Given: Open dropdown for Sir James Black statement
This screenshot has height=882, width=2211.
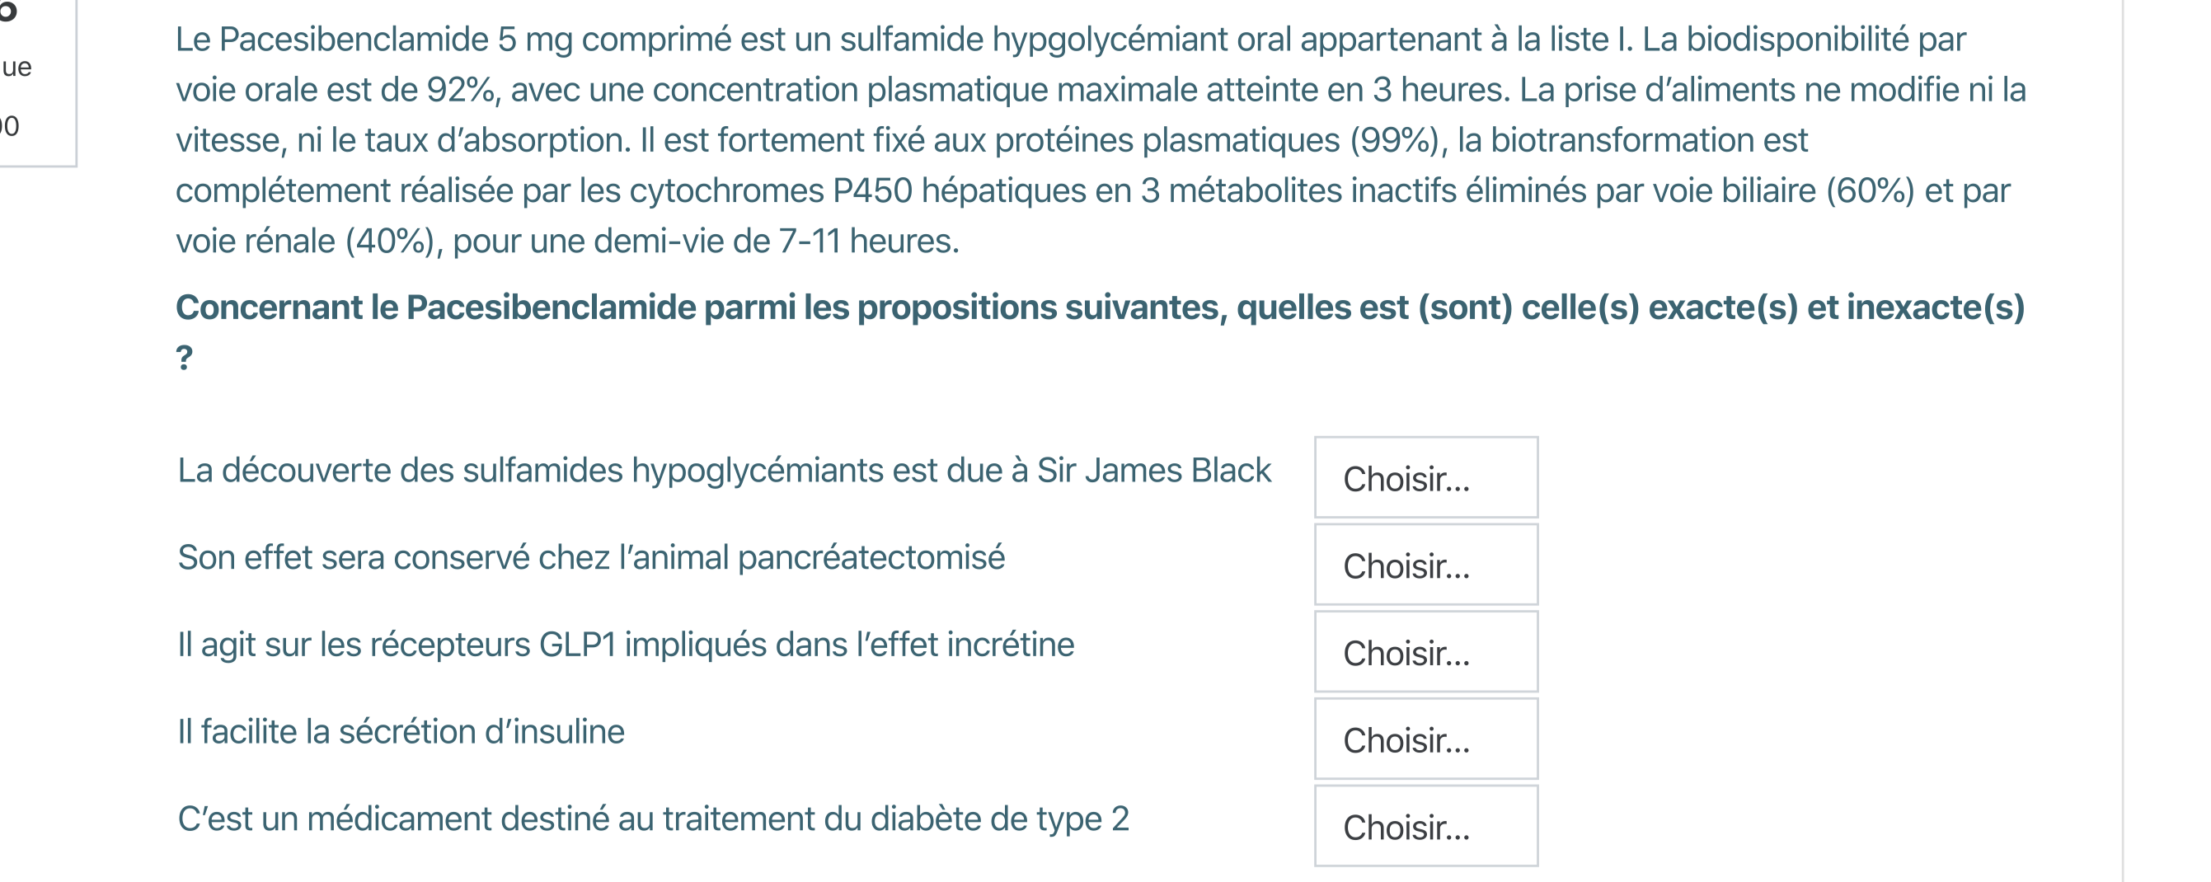Looking at the screenshot, I should [x=1425, y=478].
